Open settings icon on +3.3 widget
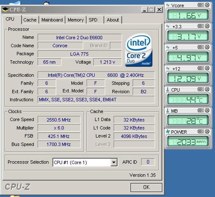This screenshot has height=197, width=215. click(x=201, y=26)
